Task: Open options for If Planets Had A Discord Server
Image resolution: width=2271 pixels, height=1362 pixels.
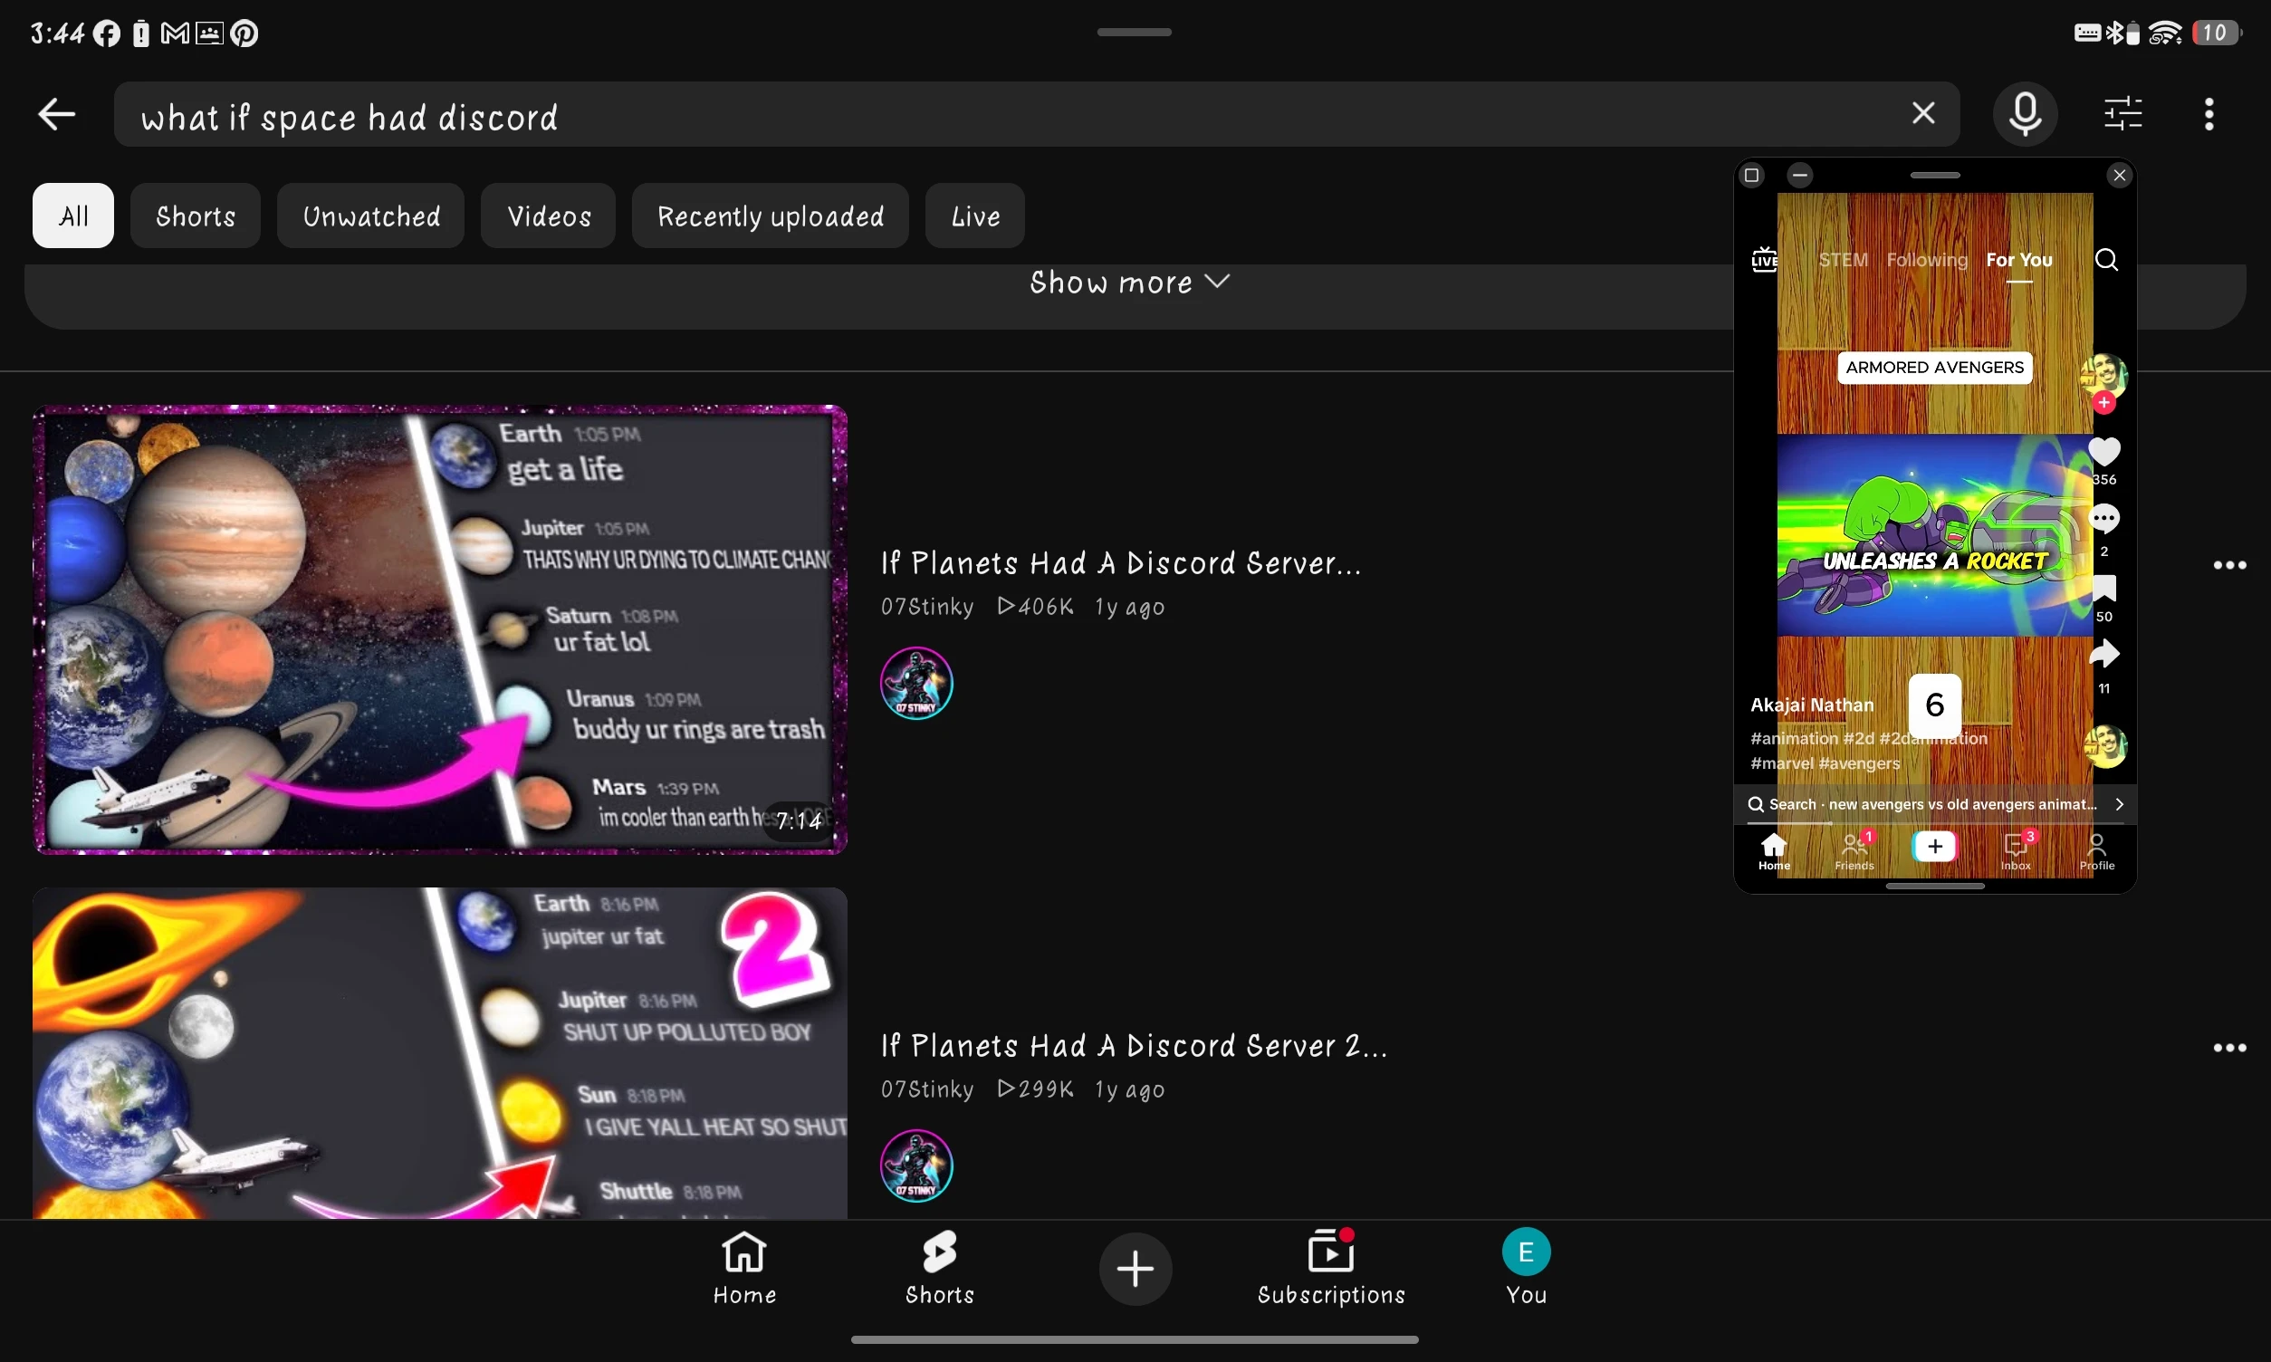Action: coord(2228,565)
